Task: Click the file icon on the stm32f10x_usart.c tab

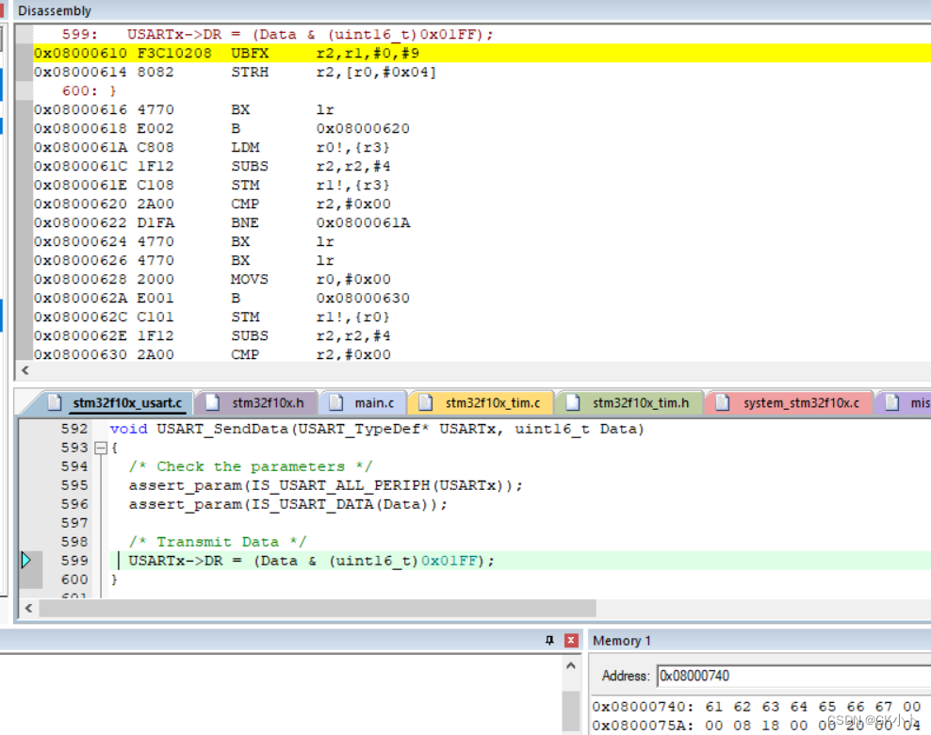Action: tap(55, 402)
